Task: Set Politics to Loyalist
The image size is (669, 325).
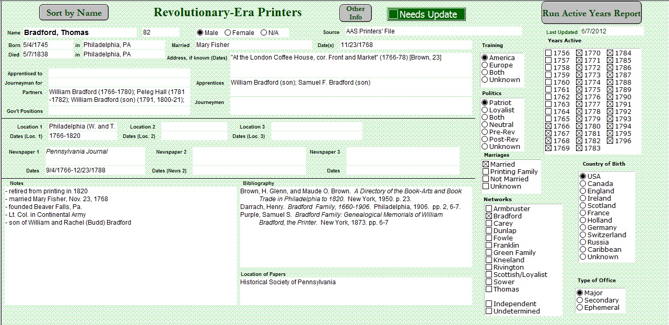Action: 485,110
